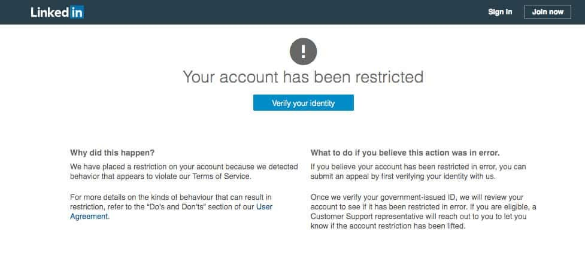
Task: Click the paragraph starting "If you believe your account"
Action: pyautogui.click(x=418, y=172)
